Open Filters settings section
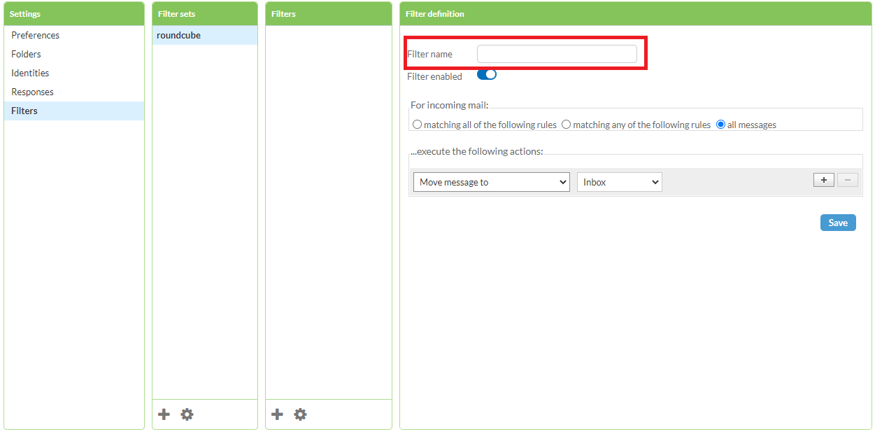Screen dimensions: 875x434 [x=74, y=111]
